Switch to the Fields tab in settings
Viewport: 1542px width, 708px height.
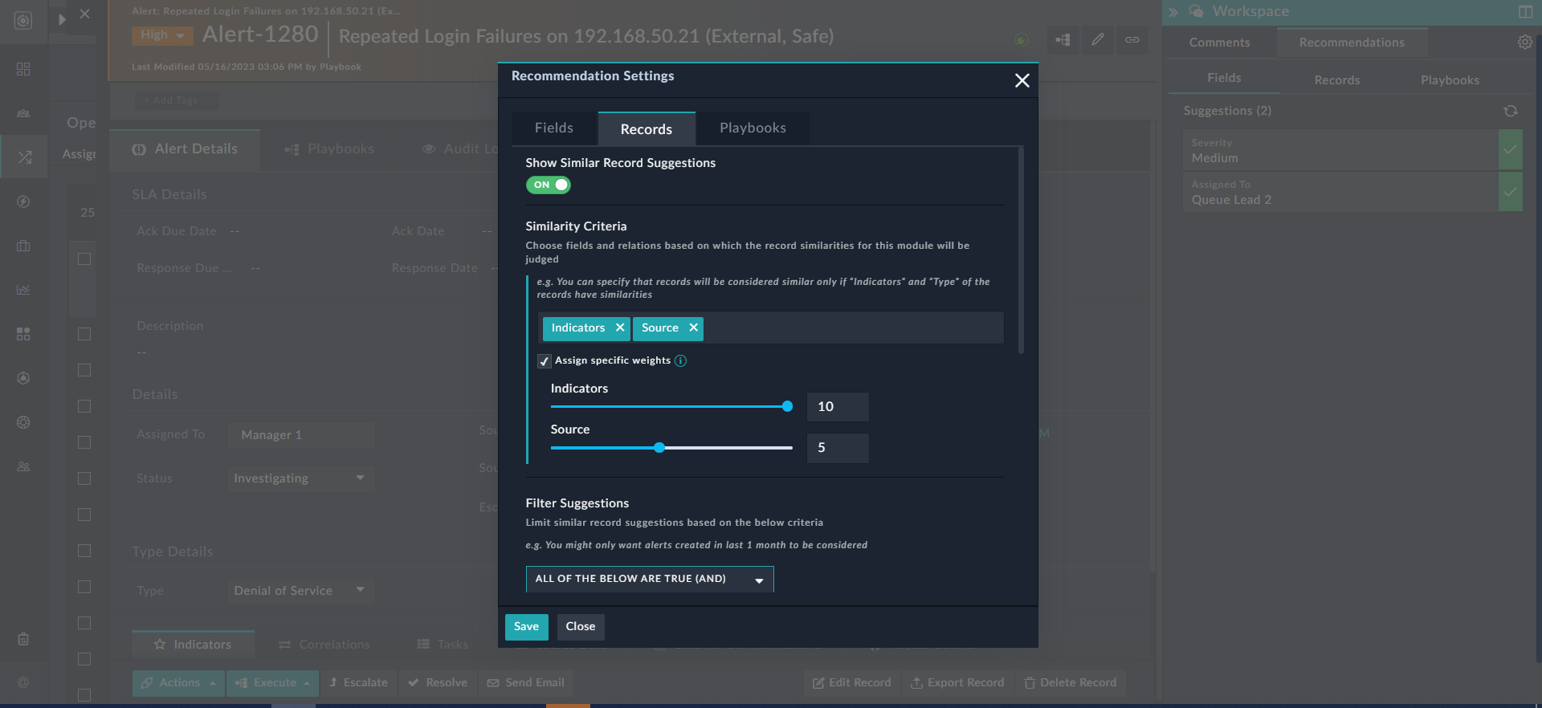click(x=554, y=128)
